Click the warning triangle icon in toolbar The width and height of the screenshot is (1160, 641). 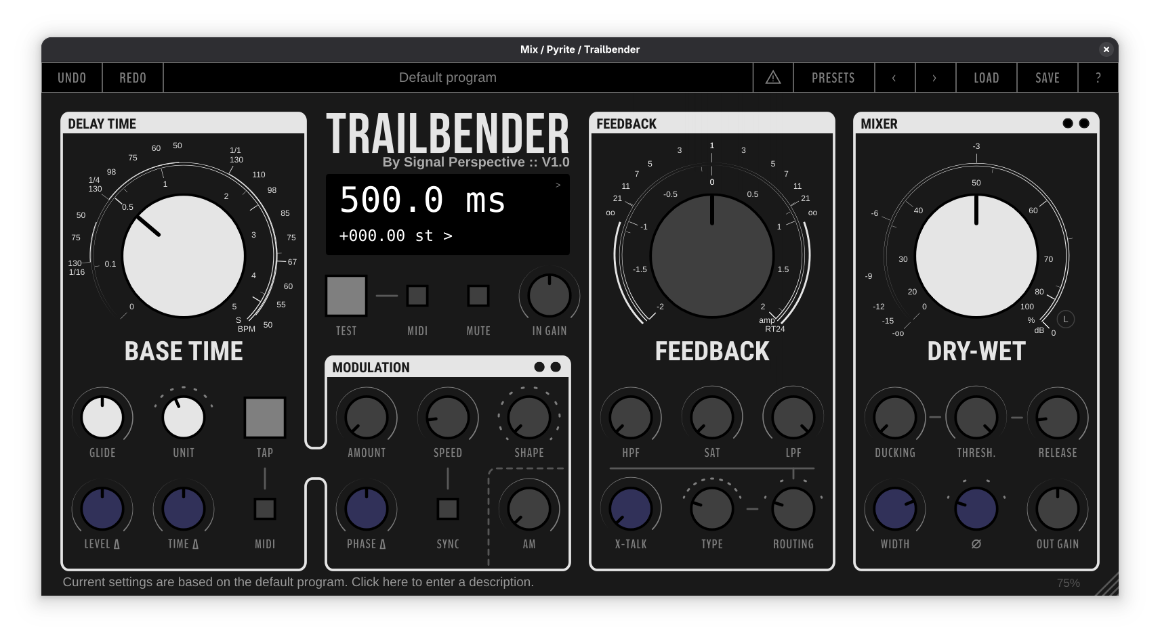[772, 78]
